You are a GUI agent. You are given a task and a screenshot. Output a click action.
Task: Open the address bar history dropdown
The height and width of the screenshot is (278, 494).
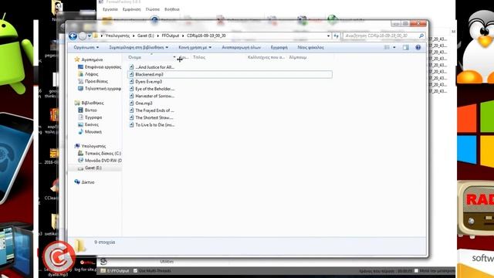pyautogui.click(x=328, y=36)
